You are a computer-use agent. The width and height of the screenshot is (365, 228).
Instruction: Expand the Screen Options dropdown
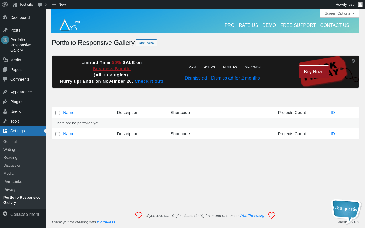(339, 13)
